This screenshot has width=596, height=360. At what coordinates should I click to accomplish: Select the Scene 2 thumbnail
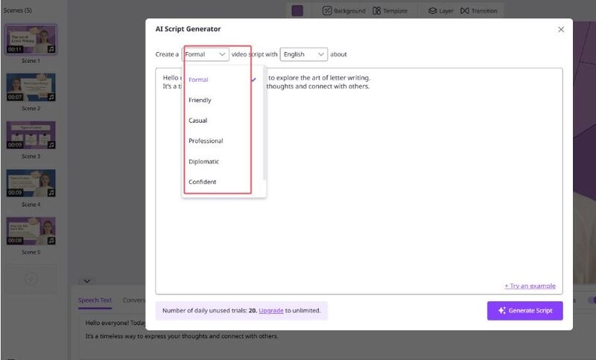pyautogui.click(x=31, y=87)
